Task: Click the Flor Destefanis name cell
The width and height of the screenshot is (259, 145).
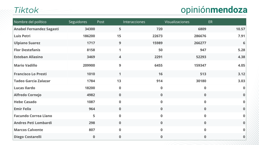Action: point(27,50)
